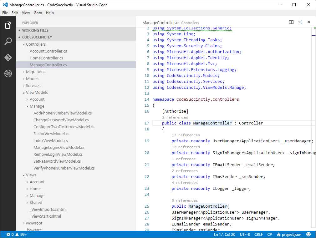Open the File menu
This screenshot has height=238, width=316.
(5, 13)
